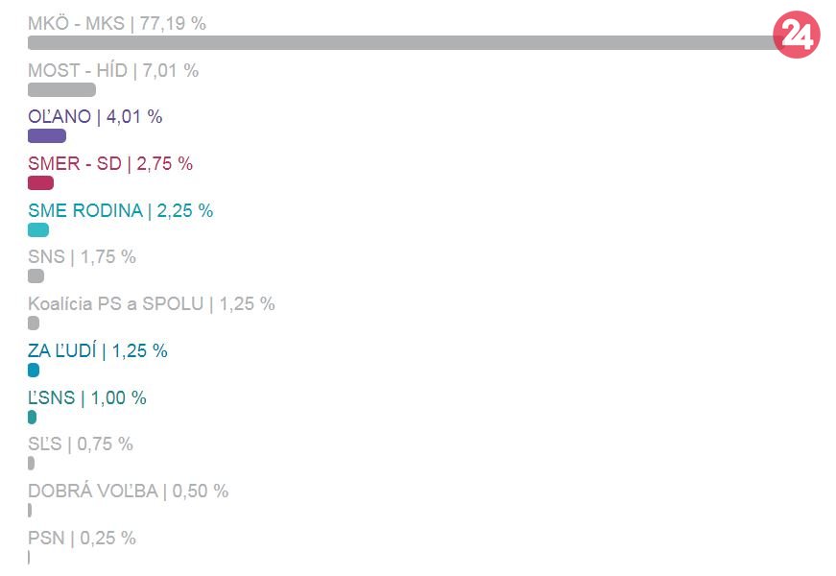Click the red 24 logo badge
This screenshot has width=836, height=576.
(797, 36)
